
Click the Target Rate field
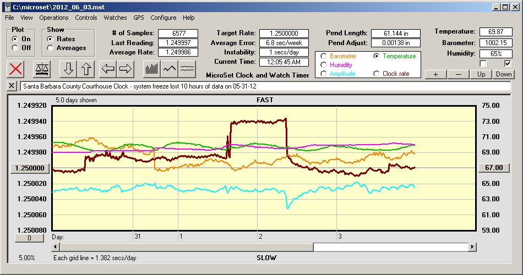(284, 34)
